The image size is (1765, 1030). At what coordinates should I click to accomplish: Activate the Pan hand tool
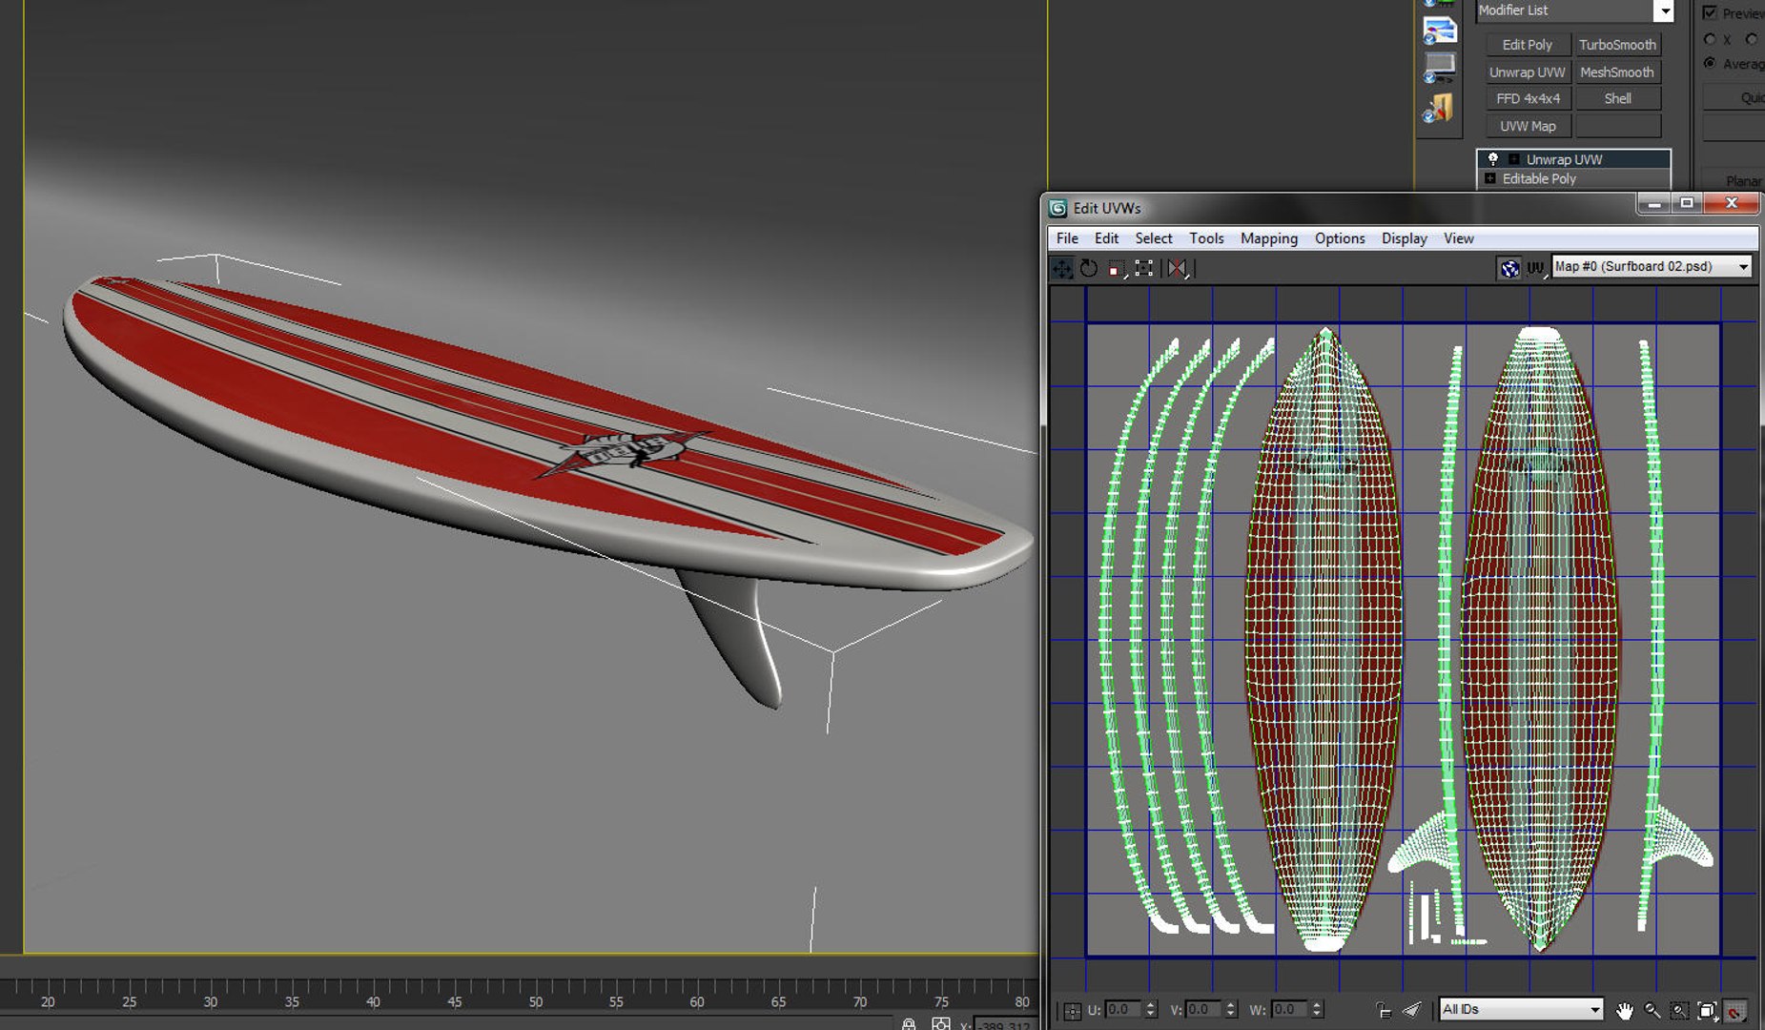[x=1624, y=1010]
